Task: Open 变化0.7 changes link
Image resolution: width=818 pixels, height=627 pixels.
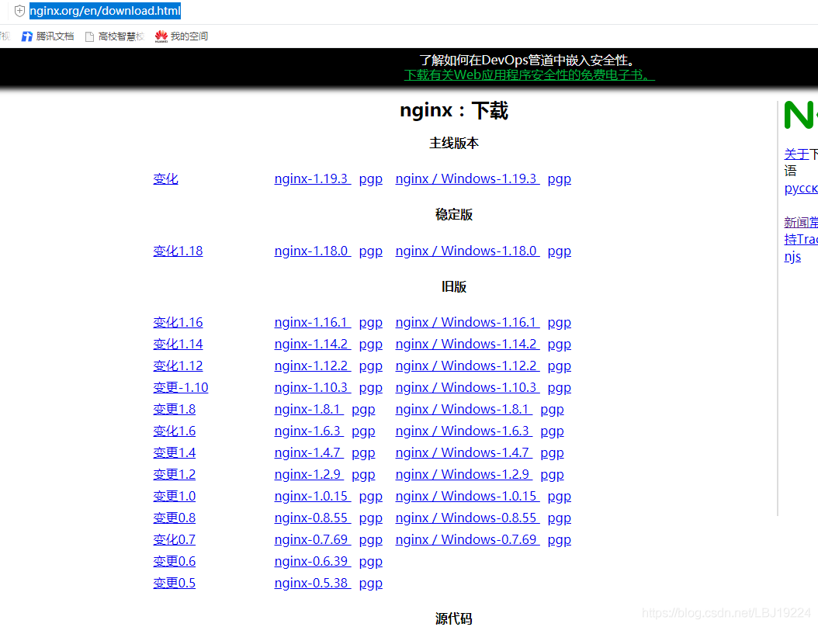Action: pos(175,540)
